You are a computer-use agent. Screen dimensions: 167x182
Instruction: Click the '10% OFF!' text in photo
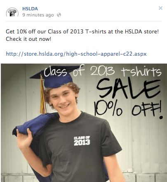129,109
